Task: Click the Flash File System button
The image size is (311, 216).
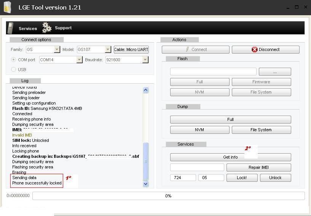Action: [262, 92]
